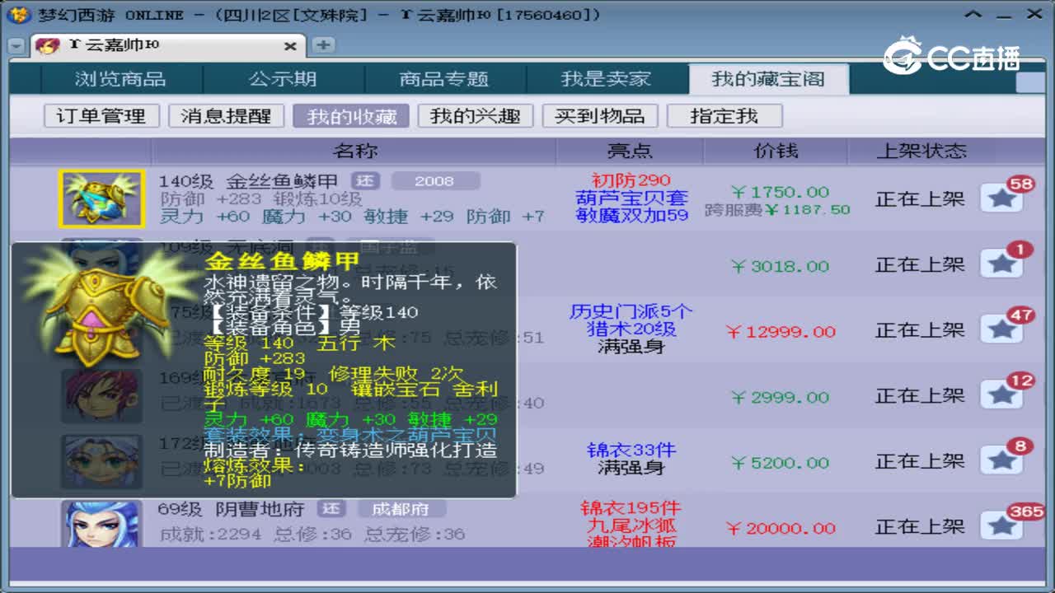Click price ¥12999.00
This screenshot has width=1055, height=593.
(781, 331)
